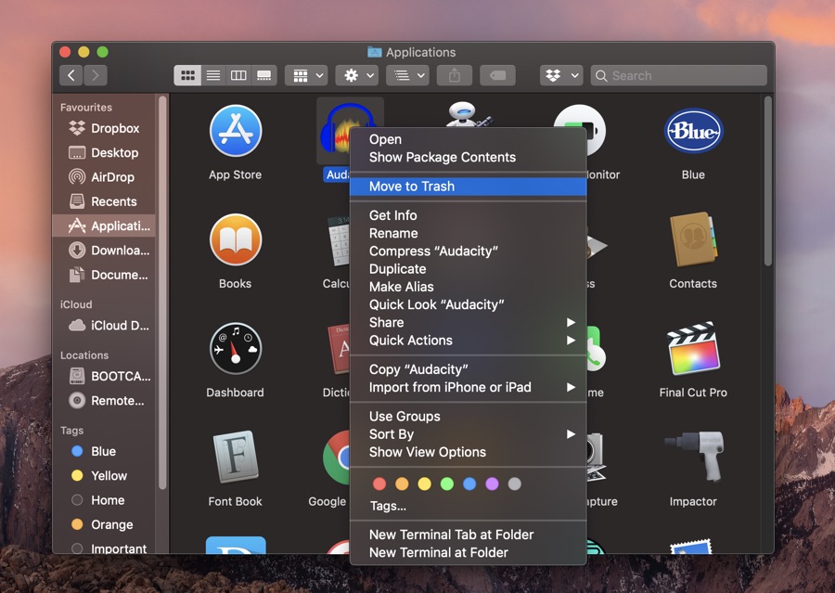Open the App Store application icon

coord(236,131)
